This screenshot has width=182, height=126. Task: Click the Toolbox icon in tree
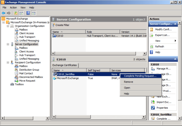point(12,84)
